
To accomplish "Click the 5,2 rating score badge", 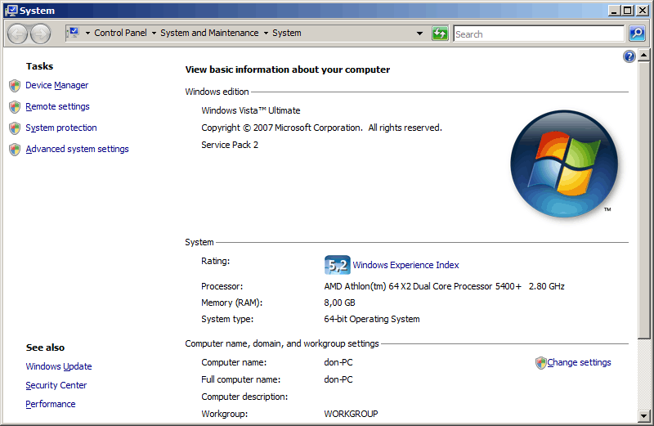I will pyautogui.click(x=337, y=265).
